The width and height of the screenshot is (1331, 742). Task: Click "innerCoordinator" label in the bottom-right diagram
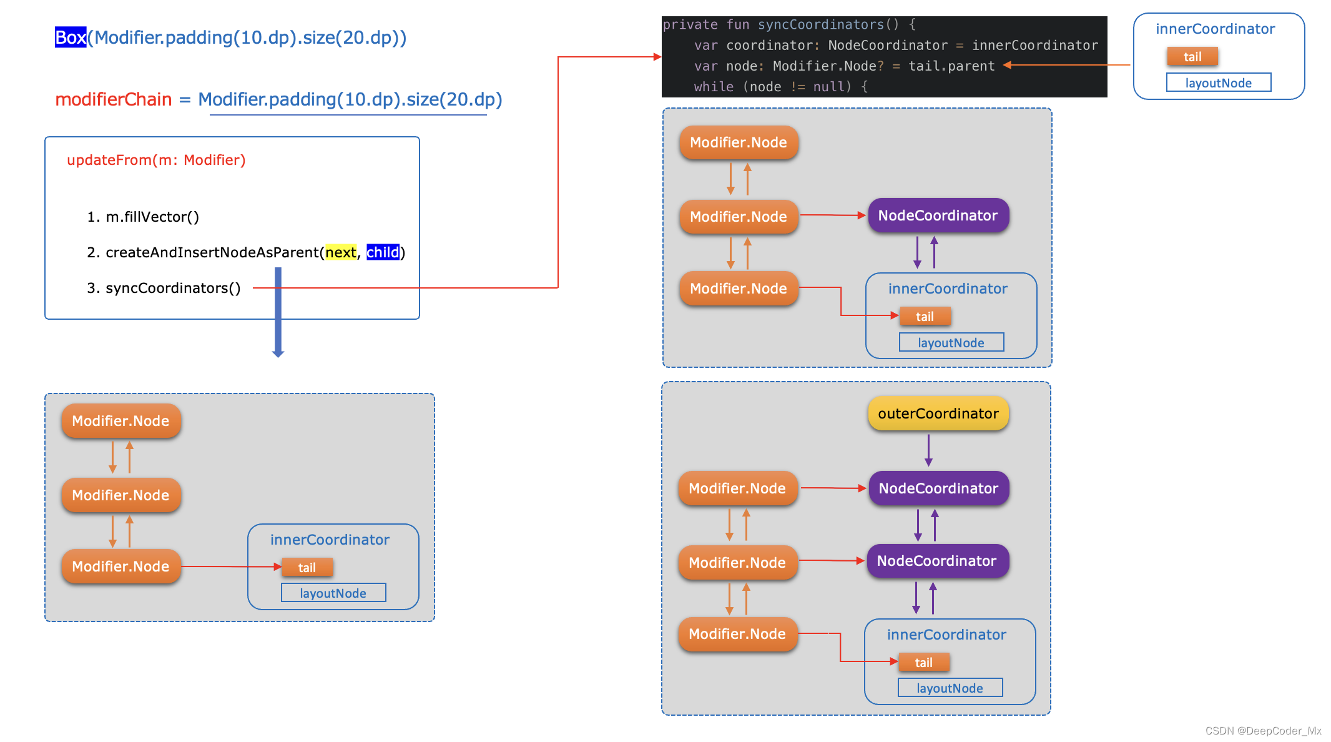(x=946, y=635)
